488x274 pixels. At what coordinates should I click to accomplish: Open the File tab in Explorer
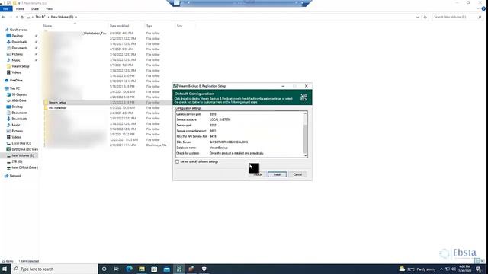pos(5,8)
